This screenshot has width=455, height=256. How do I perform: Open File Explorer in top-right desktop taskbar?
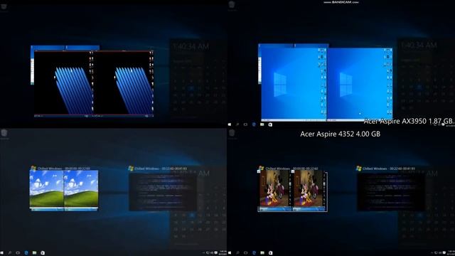262,124
